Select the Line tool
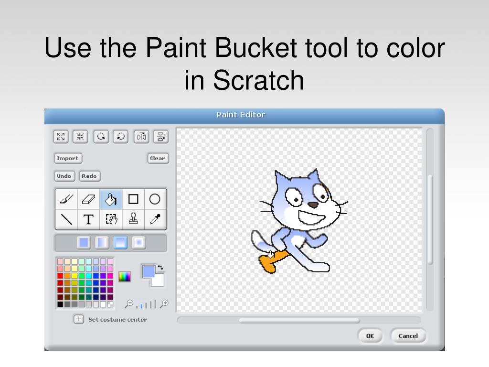This screenshot has height=367, width=489. point(66,219)
